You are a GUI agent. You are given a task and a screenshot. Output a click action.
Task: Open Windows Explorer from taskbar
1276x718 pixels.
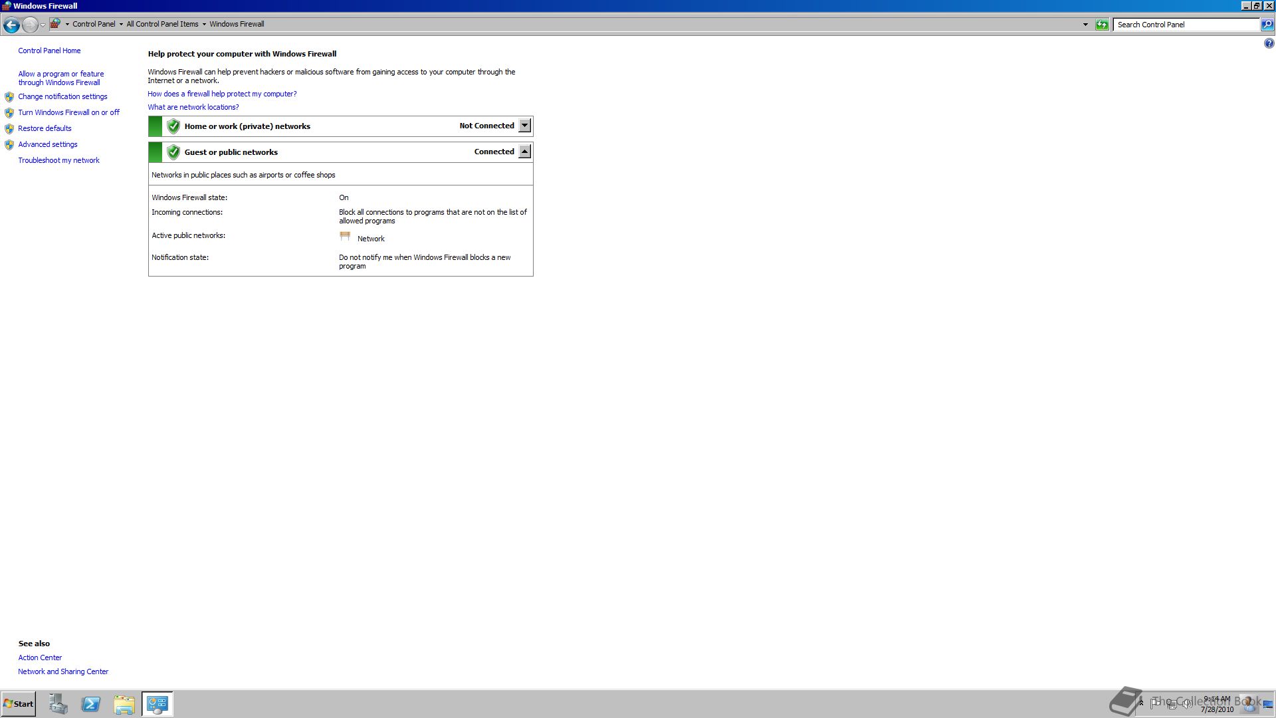point(124,704)
